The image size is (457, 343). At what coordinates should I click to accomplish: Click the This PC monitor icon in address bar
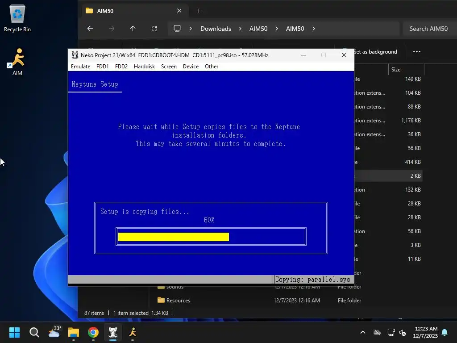click(177, 28)
